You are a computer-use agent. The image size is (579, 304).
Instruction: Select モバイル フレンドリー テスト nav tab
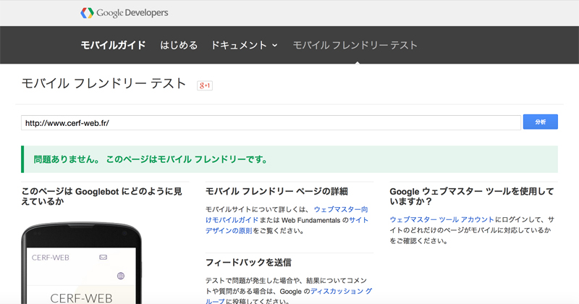pos(355,45)
